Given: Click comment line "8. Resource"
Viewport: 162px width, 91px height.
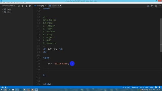Looking at the screenshot, I should click(x=50, y=43).
